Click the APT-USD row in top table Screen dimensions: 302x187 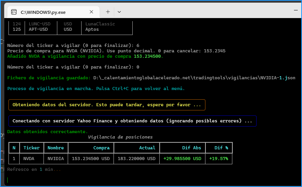[38, 29]
